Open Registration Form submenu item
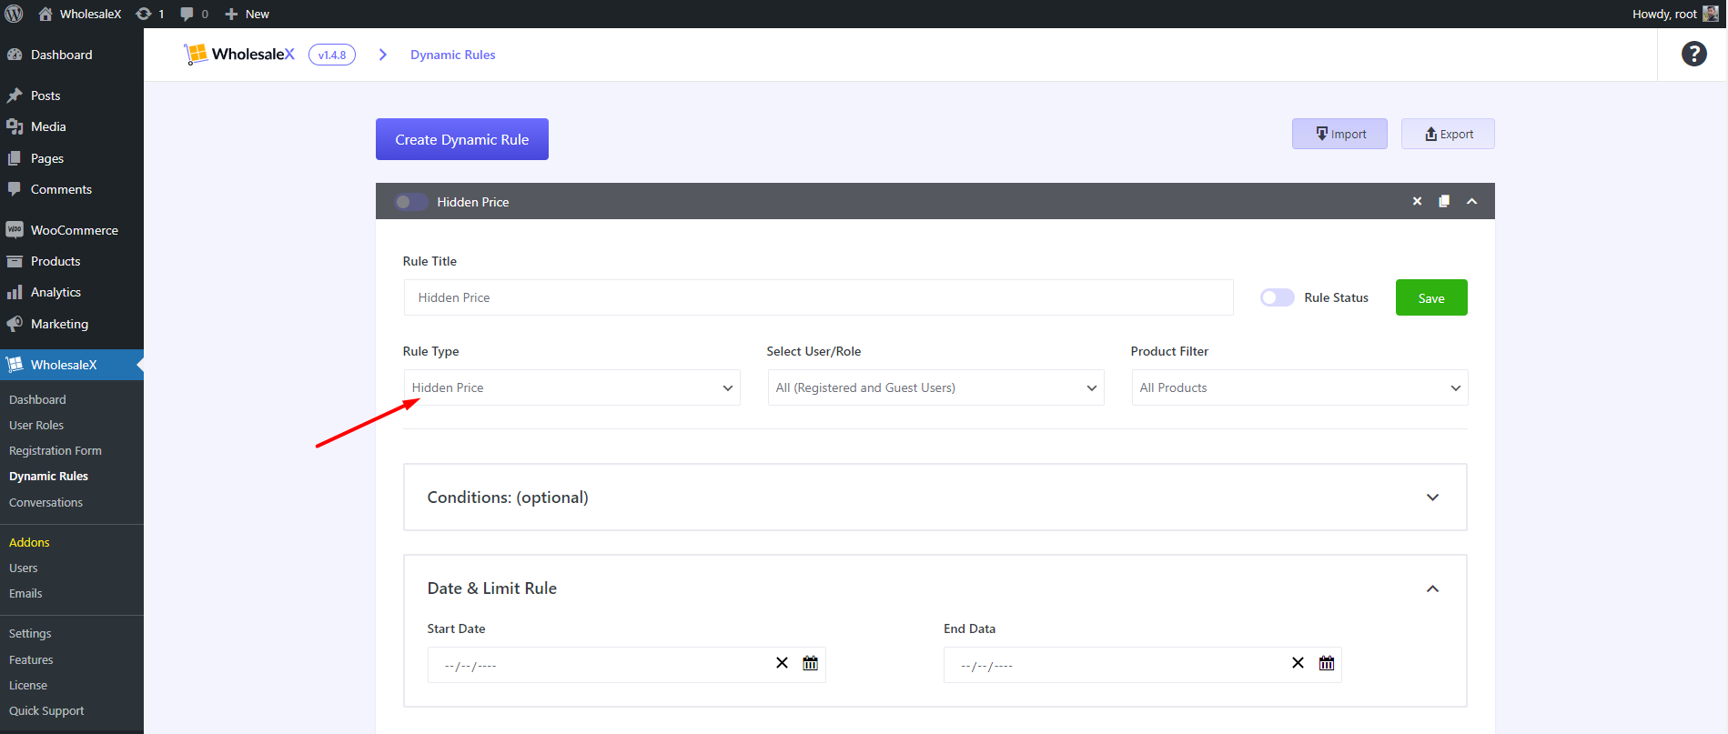This screenshot has height=734, width=1728. (56, 450)
